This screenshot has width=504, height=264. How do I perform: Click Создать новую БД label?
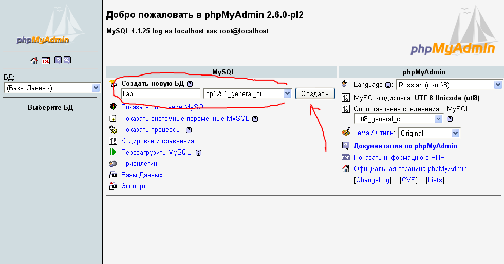pos(153,84)
